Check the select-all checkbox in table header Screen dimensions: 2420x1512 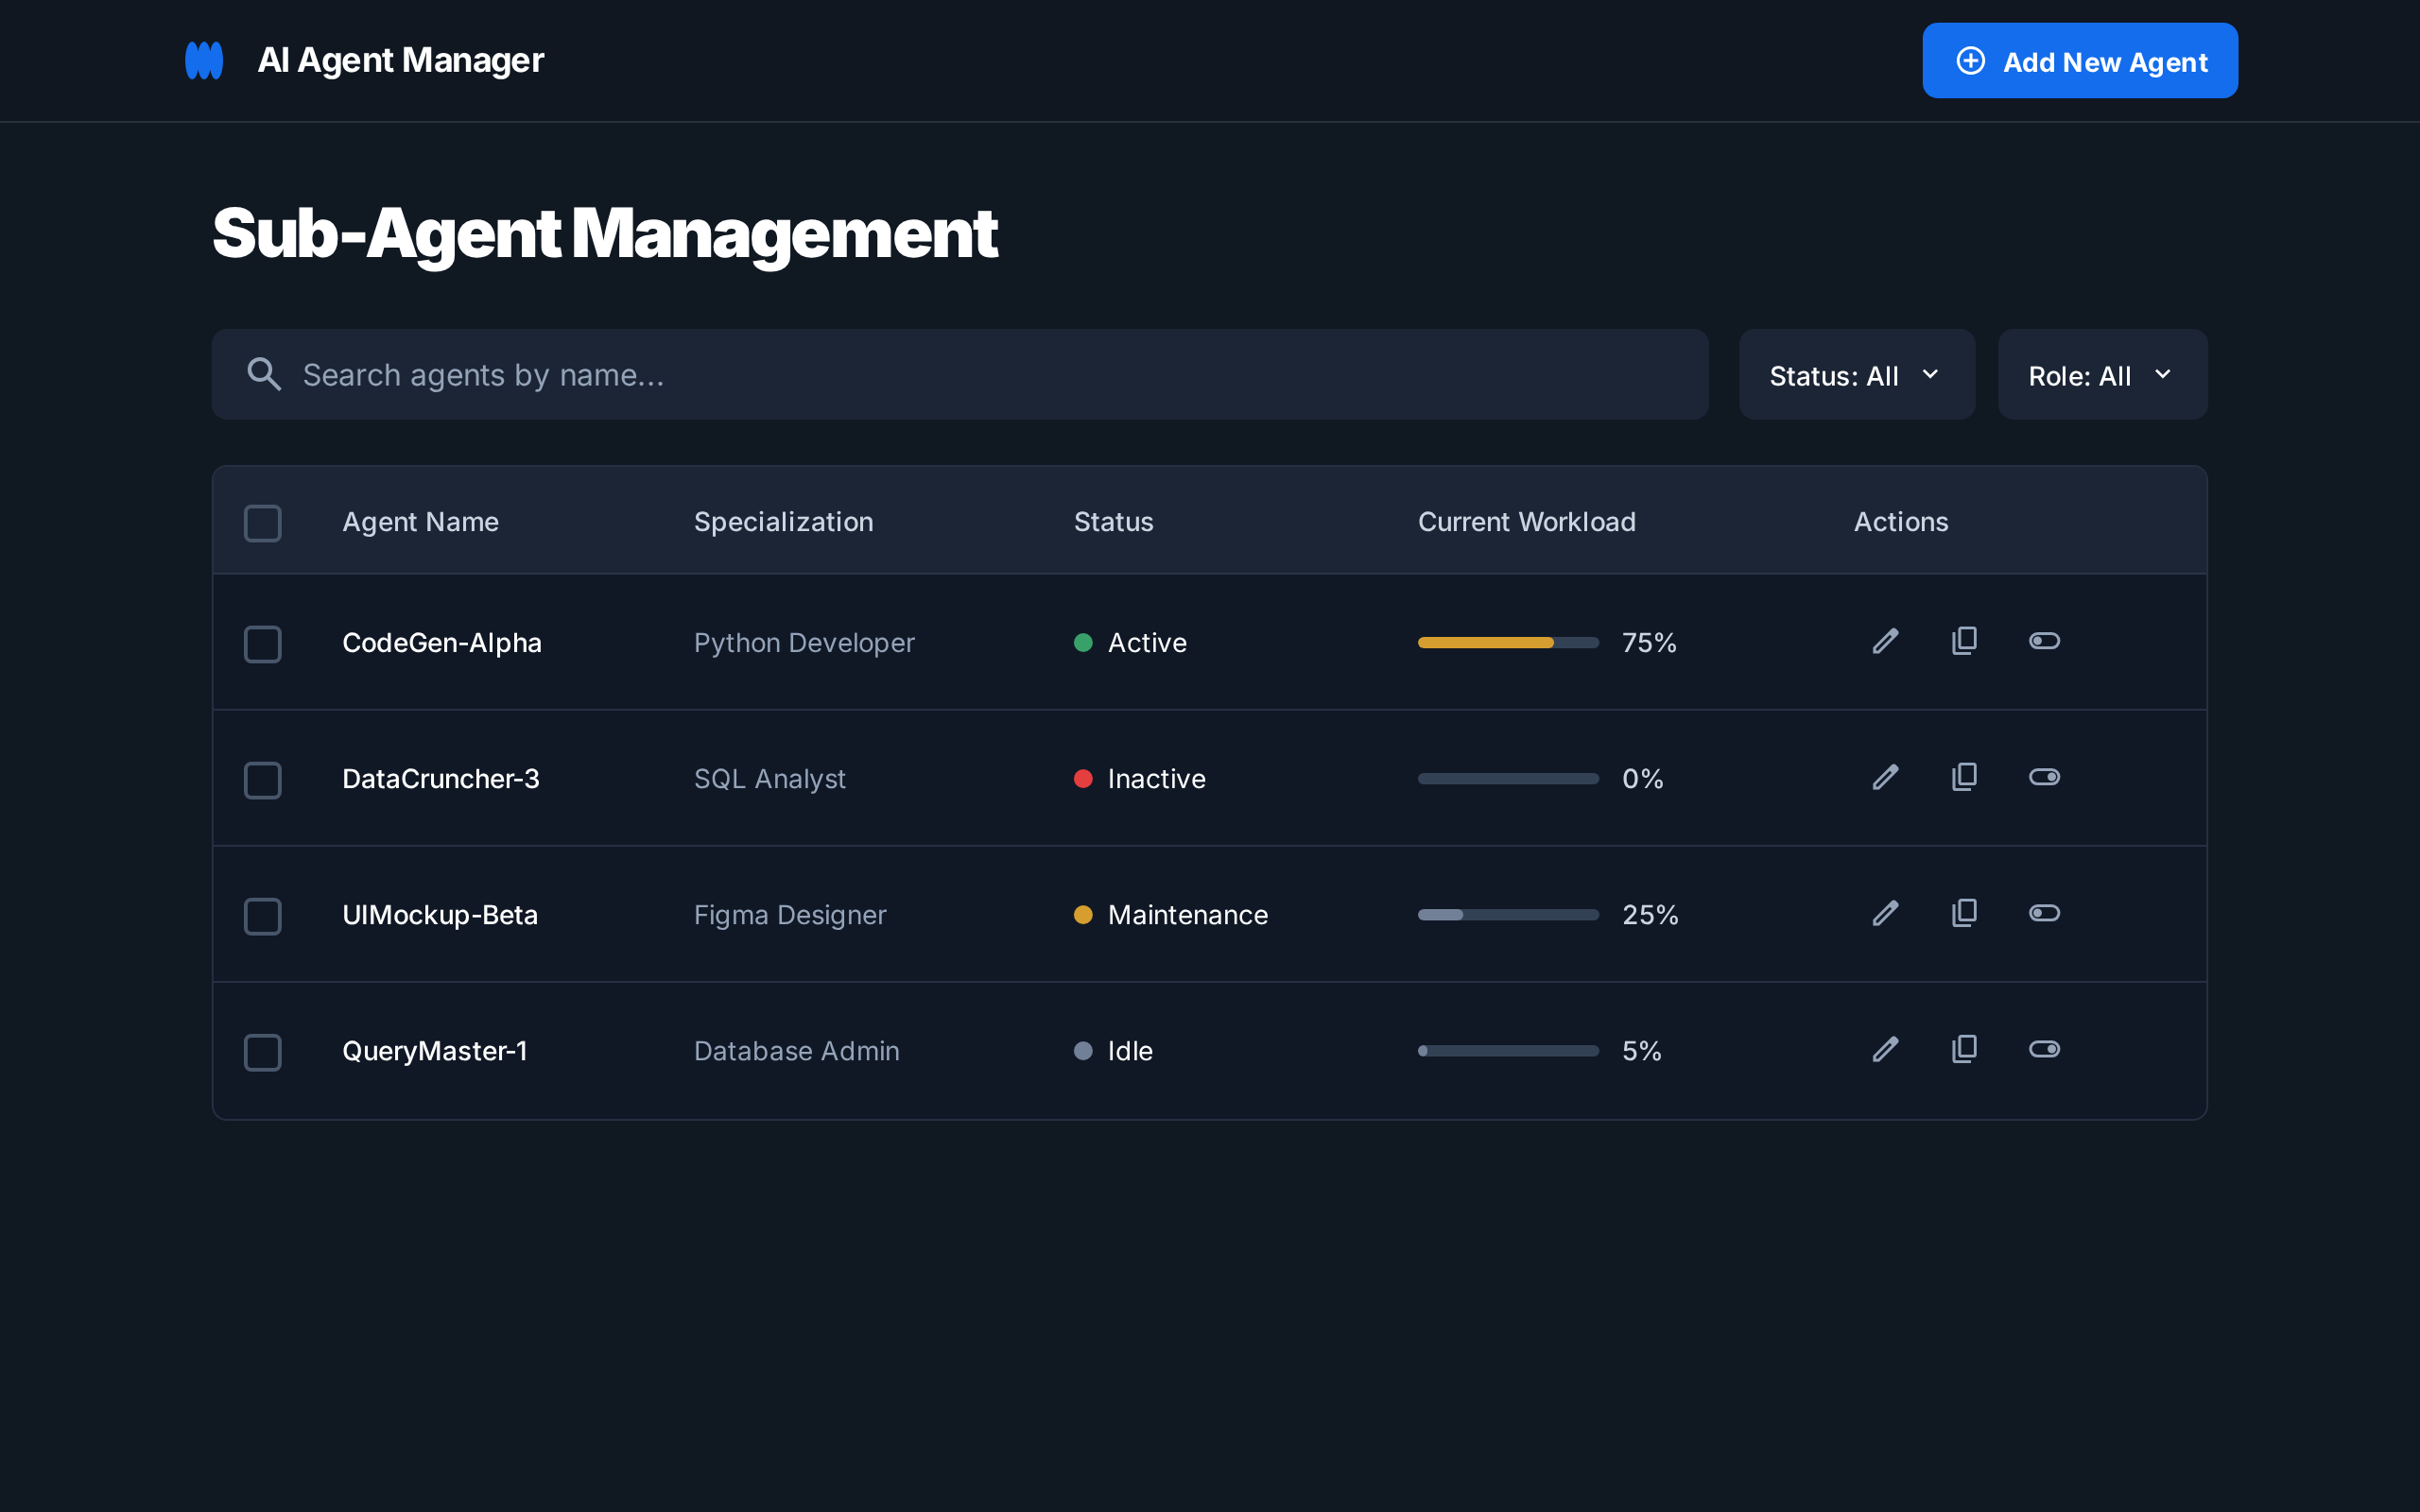[263, 523]
